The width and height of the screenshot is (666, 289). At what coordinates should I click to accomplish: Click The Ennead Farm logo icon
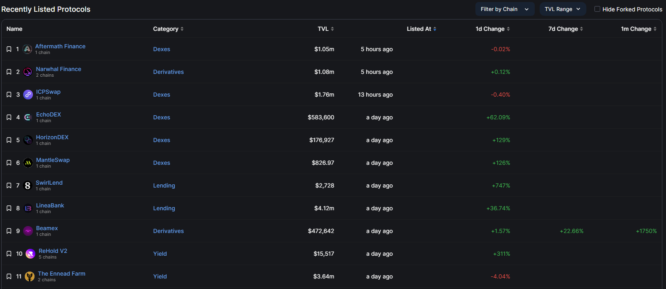click(x=30, y=276)
